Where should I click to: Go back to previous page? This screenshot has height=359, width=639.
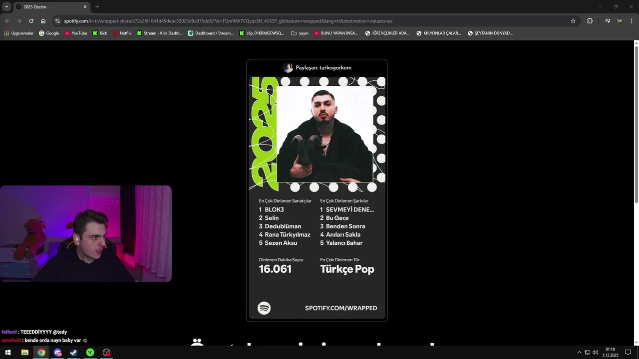(7, 21)
